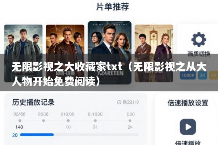Viewport: 218px width, 145px height.
Task: Click the 6508 timeline dot
Action: (44, 121)
